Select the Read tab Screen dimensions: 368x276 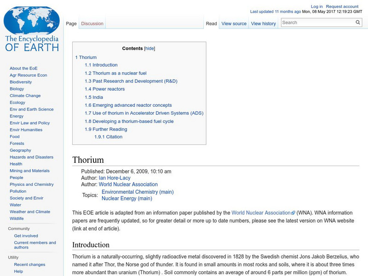(211, 23)
